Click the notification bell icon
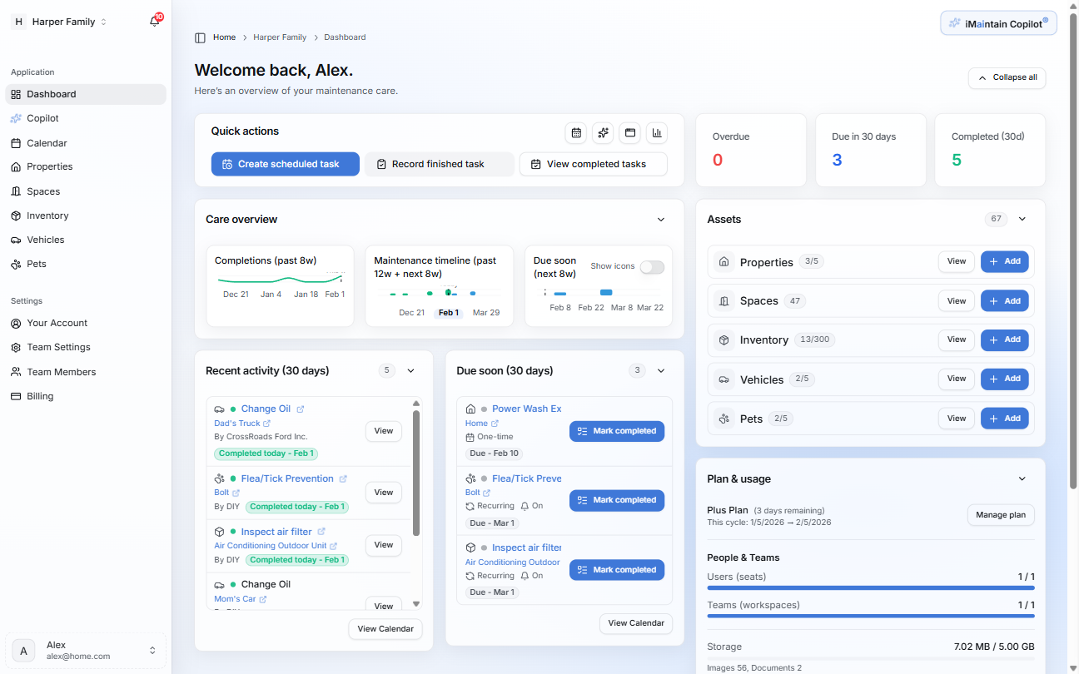The image size is (1079, 674). click(x=154, y=22)
